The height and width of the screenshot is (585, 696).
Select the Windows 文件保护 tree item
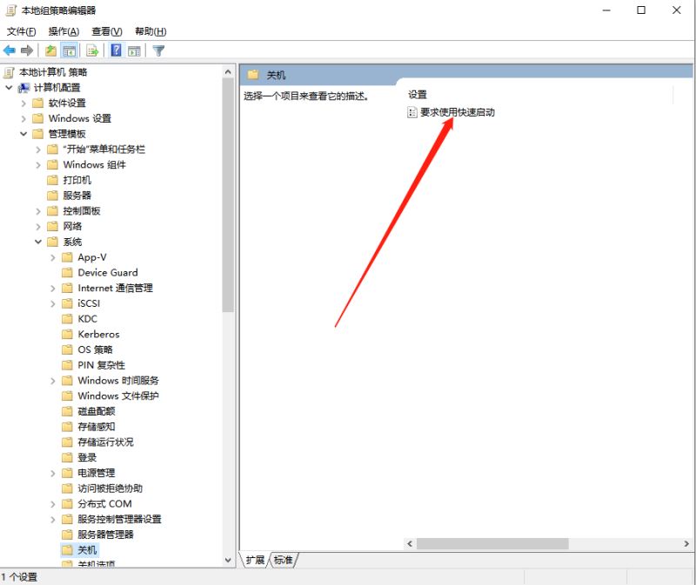[118, 396]
